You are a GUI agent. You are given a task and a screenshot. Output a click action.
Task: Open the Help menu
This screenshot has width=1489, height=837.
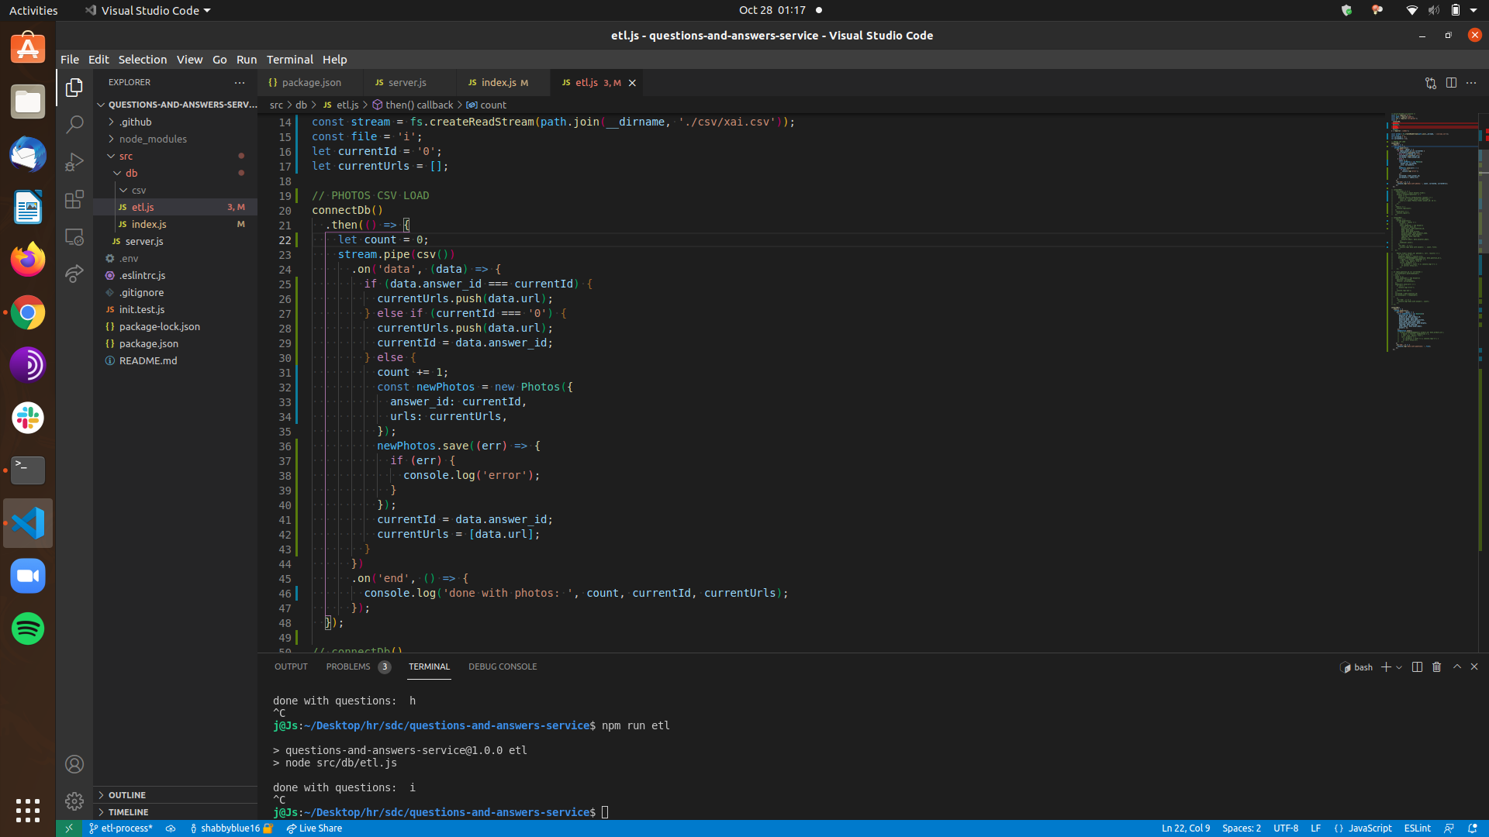coord(334,60)
